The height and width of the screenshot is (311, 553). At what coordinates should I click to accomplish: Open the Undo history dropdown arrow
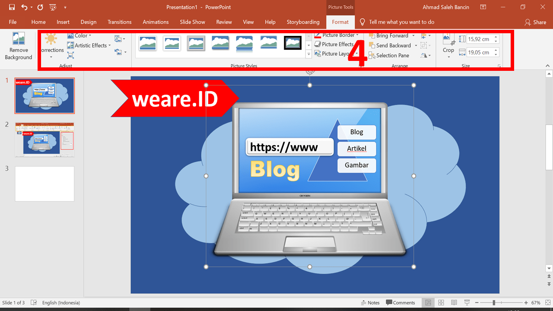(x=32, y=7)
